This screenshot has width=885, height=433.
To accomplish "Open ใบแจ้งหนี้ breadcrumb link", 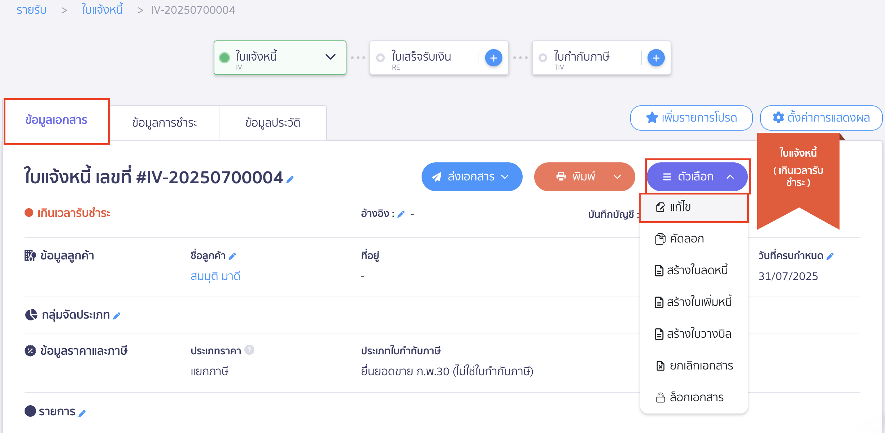I will (x=102, y=10).
